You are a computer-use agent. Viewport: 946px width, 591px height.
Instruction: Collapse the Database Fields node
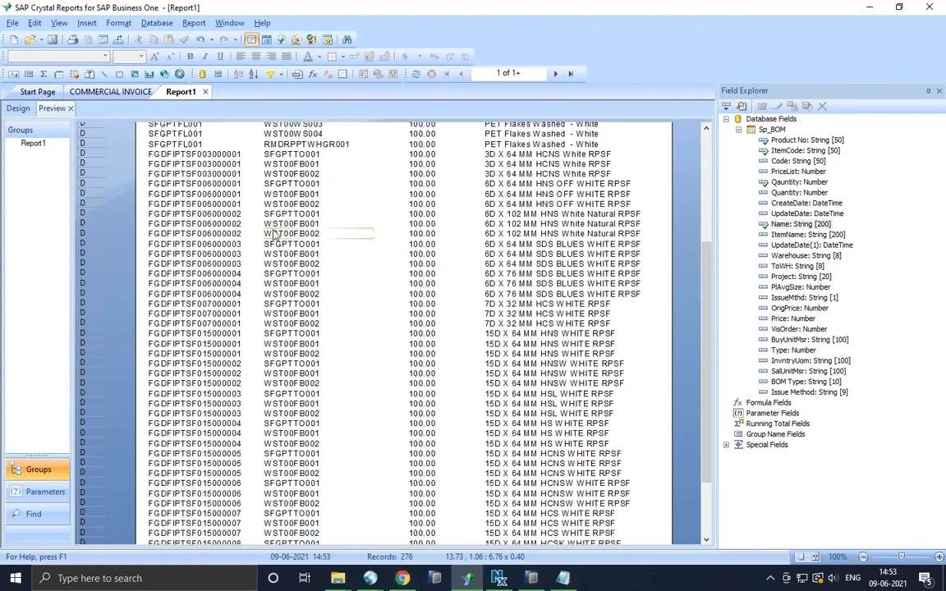pyautogui.click(x=727, y=119)
